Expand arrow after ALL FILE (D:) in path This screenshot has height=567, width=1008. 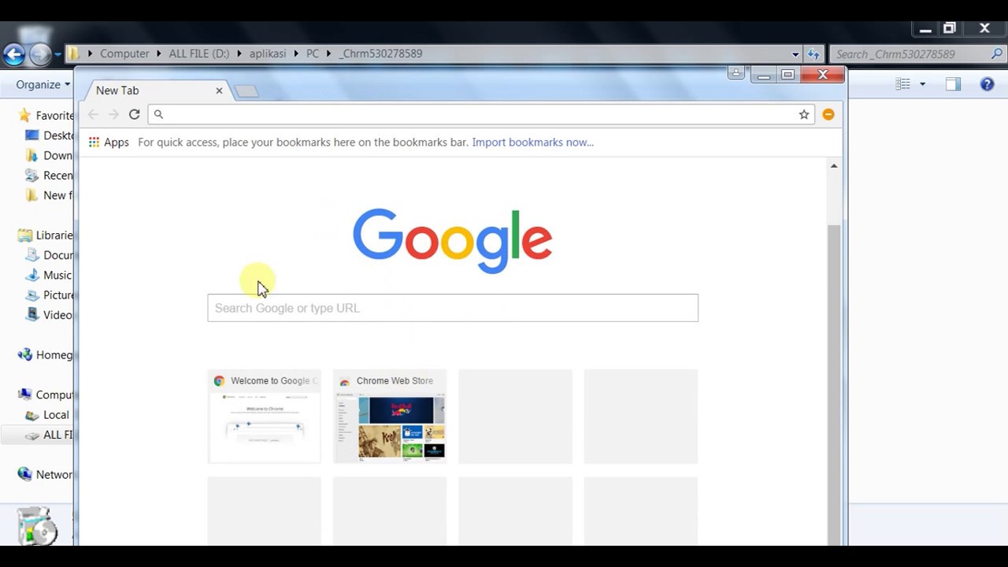pyautogui.click(x=239, y=54)
